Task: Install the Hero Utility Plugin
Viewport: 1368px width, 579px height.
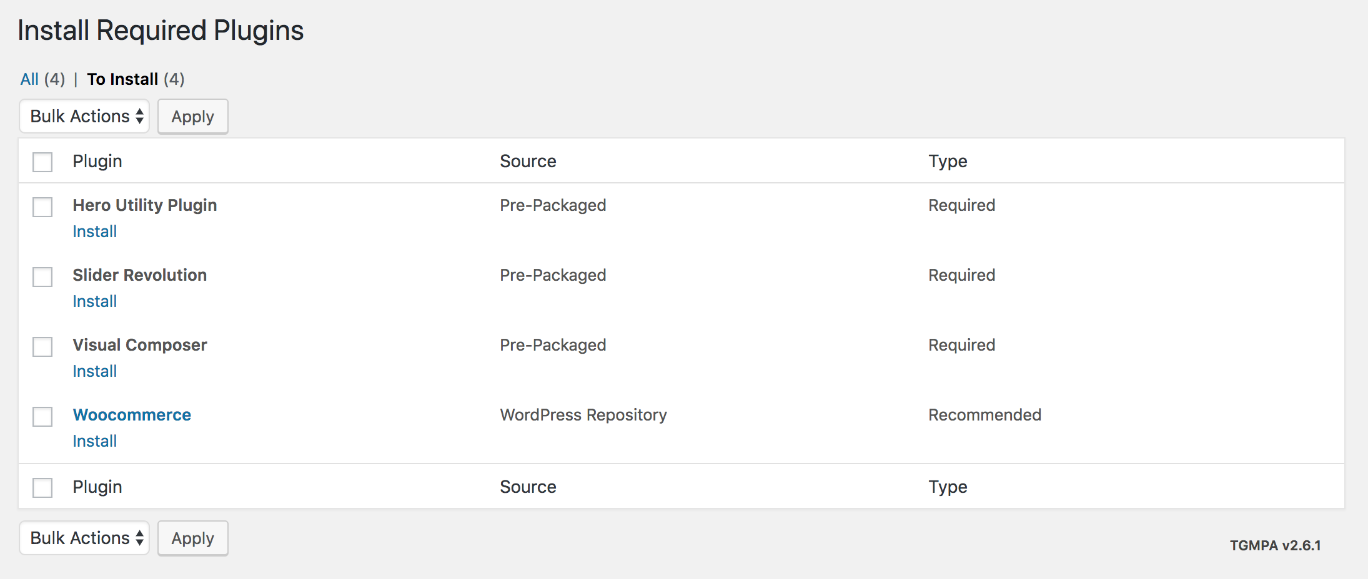Action: (94, 231)
